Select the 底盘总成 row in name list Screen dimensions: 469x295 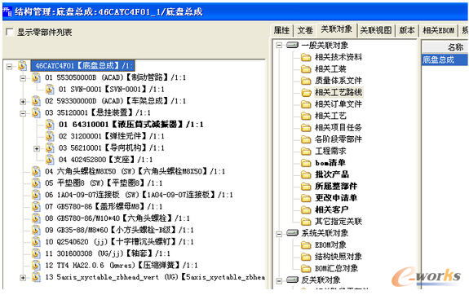(x=445, y=59)
